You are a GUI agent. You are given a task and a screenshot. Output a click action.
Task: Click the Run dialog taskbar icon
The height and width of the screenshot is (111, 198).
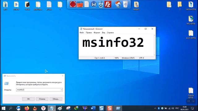tap(118, 108)
